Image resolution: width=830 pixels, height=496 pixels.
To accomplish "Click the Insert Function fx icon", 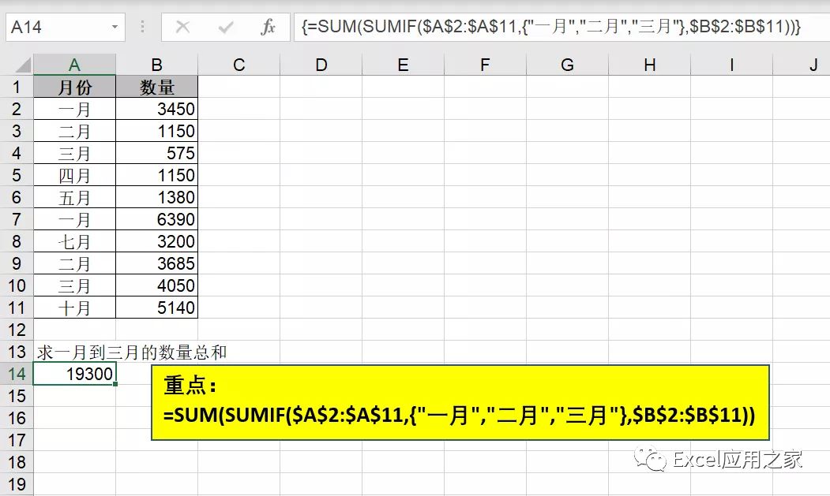I will click(267, 26).
